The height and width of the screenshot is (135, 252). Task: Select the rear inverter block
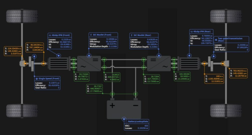pos(159,63)
